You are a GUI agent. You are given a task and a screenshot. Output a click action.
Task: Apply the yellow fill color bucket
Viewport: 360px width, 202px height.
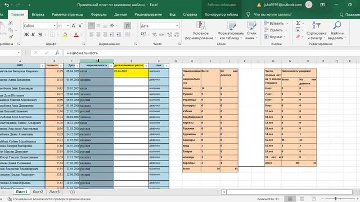[x=65, y=35]
